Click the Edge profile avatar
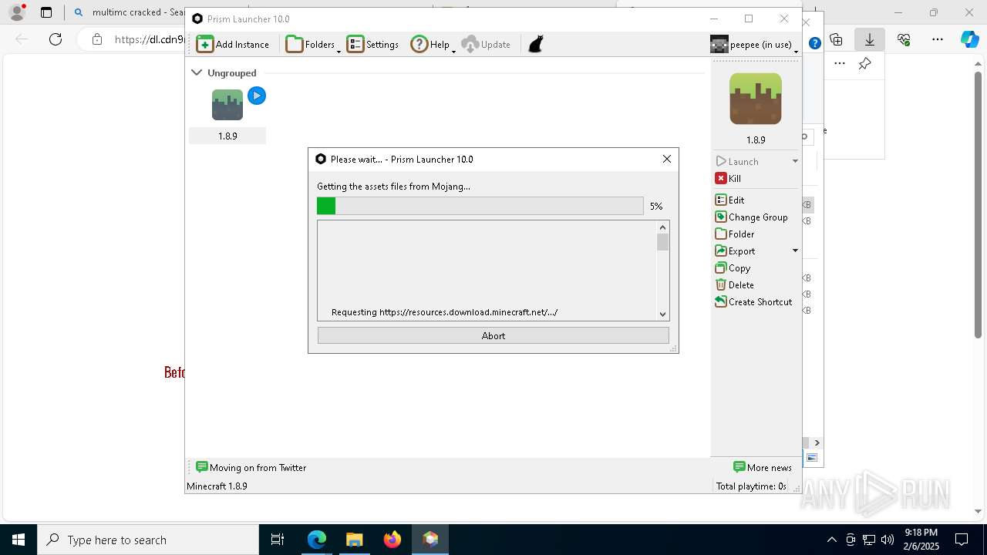This screenshot has height=555, width=987. pyautogui.click(x=16, y=12)
